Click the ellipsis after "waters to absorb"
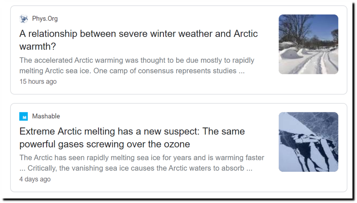357x203 pixels. [249, 169]
